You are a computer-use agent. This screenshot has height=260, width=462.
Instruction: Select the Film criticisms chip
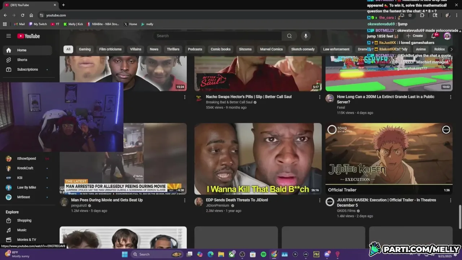(110, 49)
